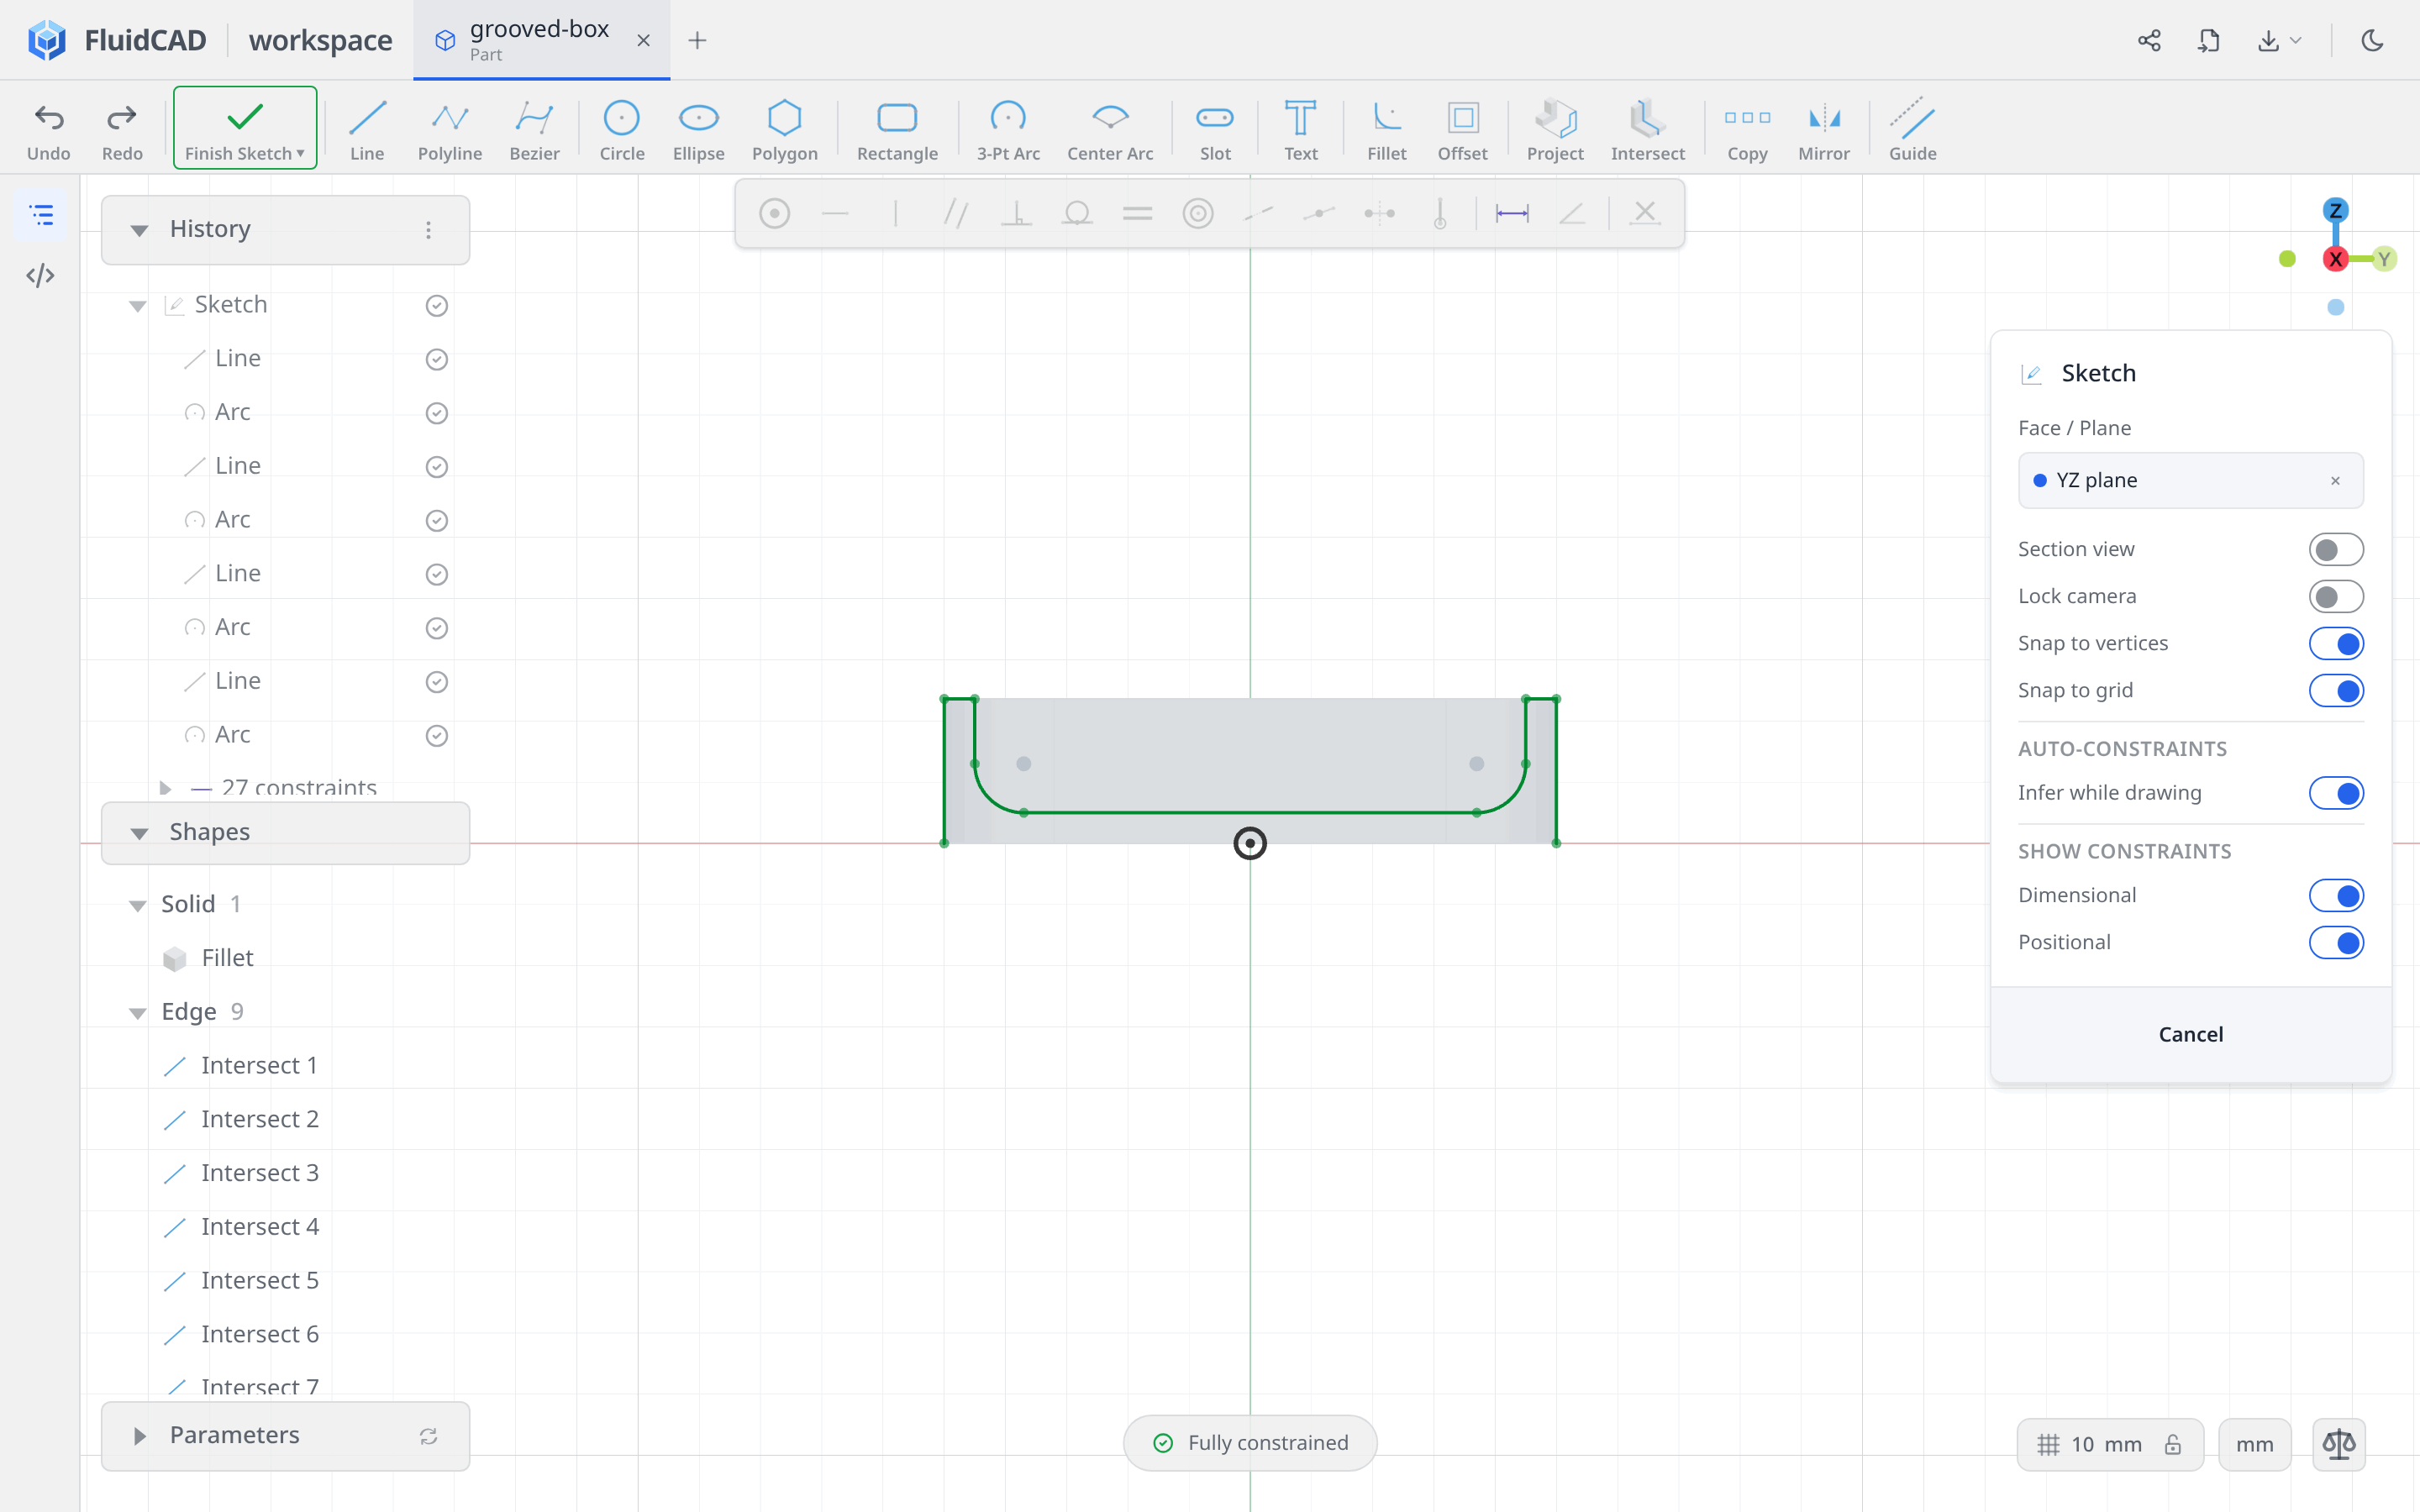
Task: Choose the Bezier curve tool
Action: (534, 130)
